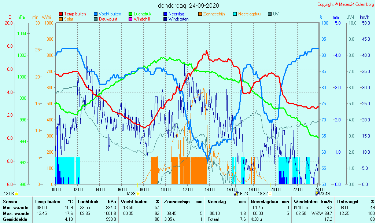Viewport: 376px width, 223px height.
Task: Click the chart title date donderdag, 24-09-2020
Action: [188, 6]
